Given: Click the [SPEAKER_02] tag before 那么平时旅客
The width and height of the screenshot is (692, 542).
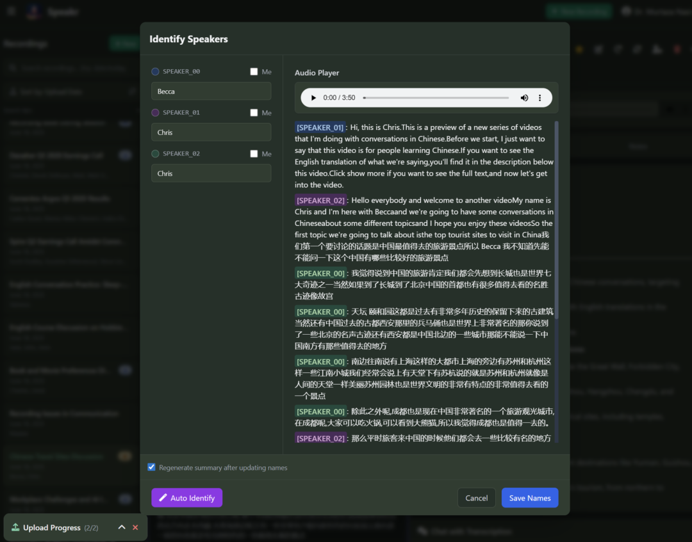Looking at the screenshot, I should [x=320, y=438].
